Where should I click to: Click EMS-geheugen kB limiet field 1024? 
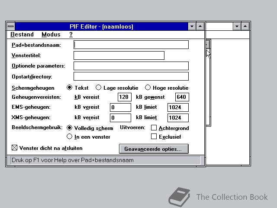178,107
